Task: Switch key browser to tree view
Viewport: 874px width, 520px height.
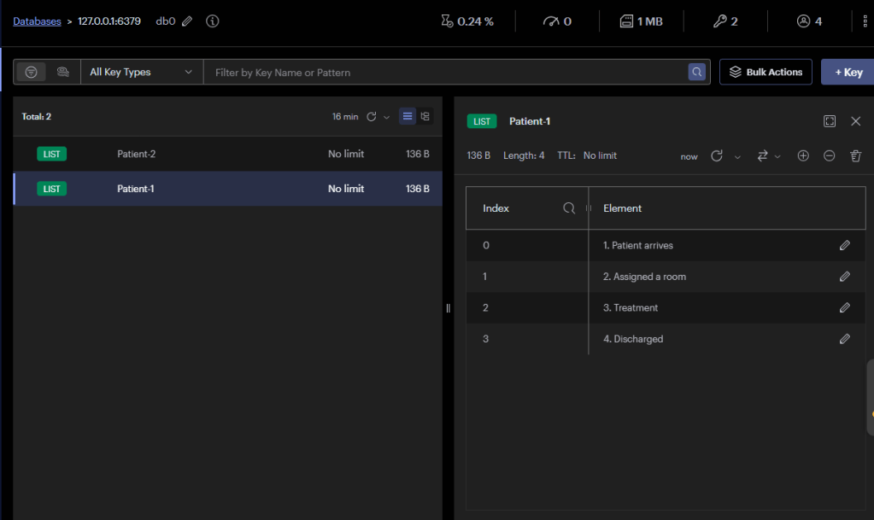Action: tap(425, 116)
